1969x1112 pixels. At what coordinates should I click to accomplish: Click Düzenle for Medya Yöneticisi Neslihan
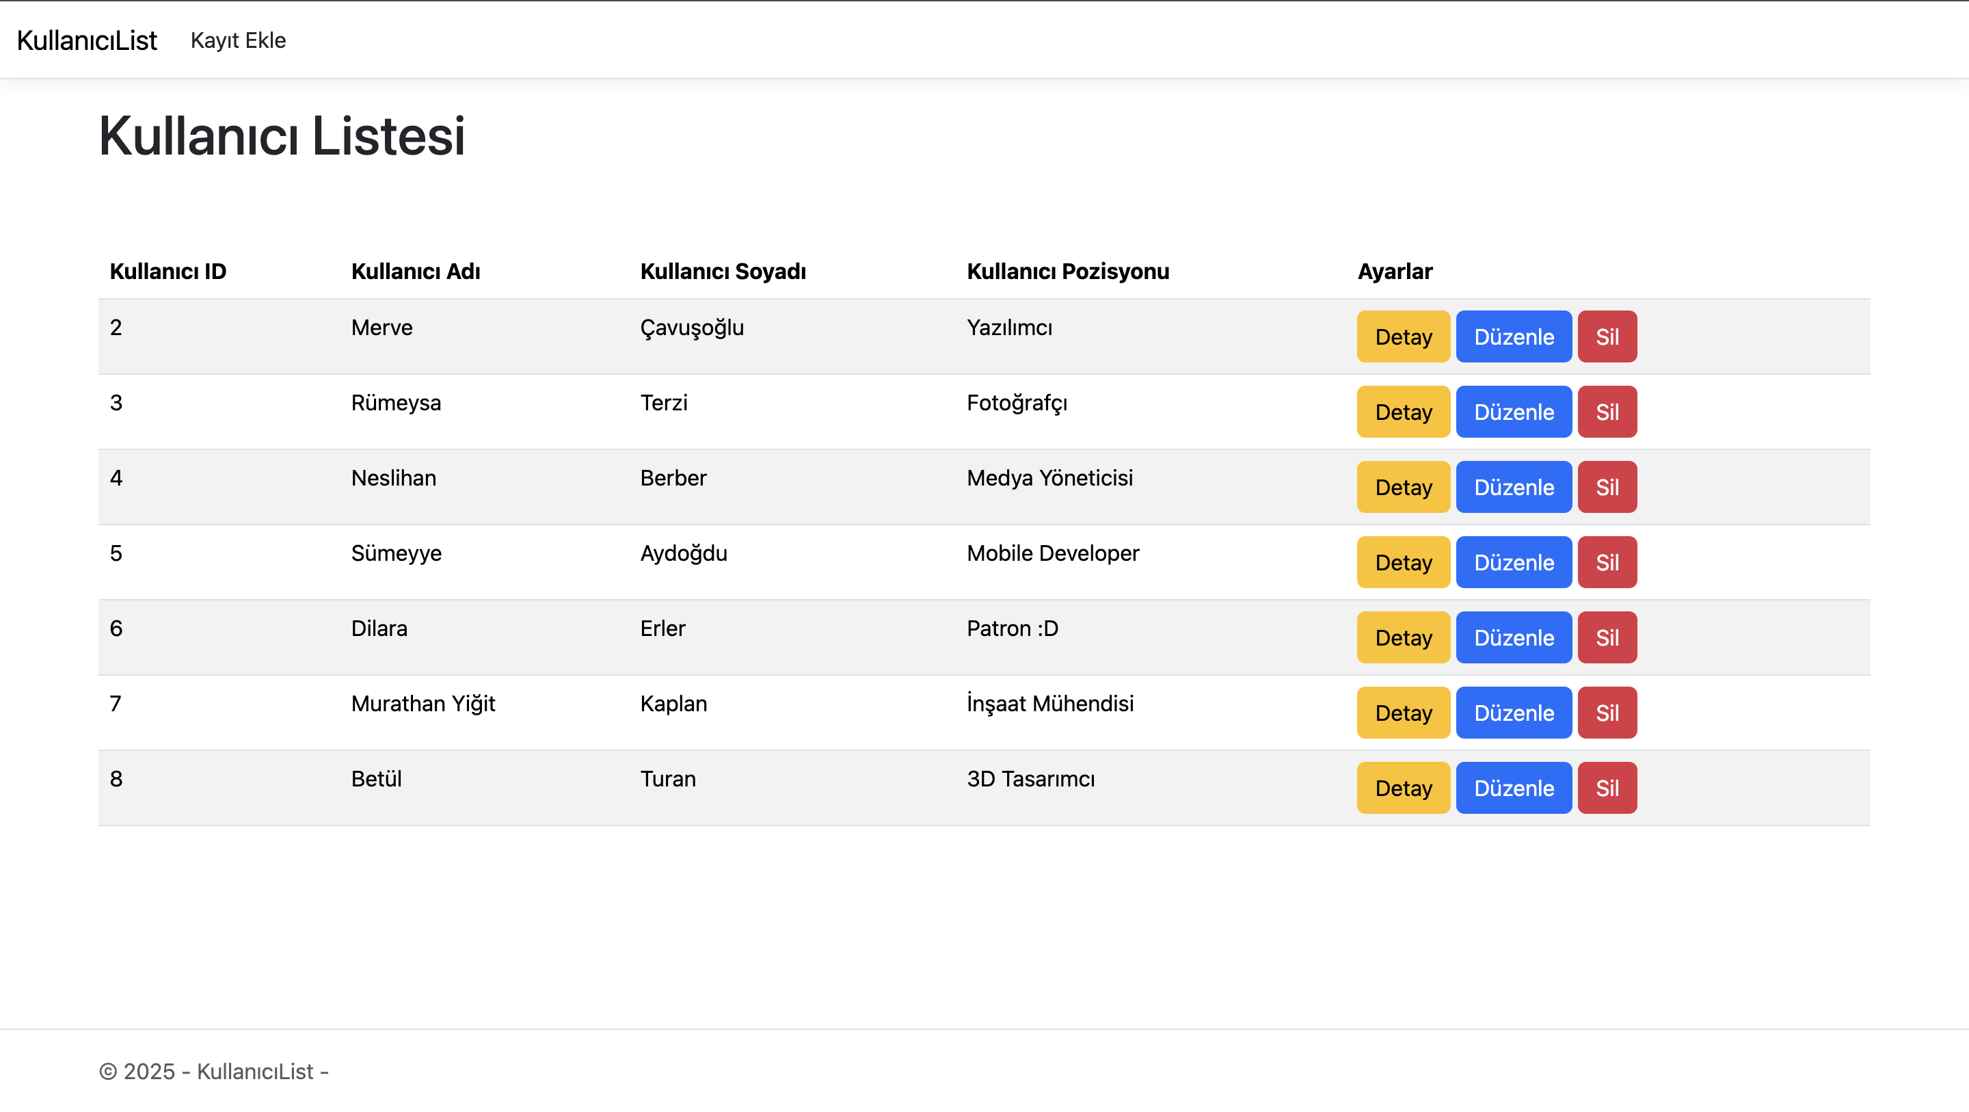click(1514, 486)
